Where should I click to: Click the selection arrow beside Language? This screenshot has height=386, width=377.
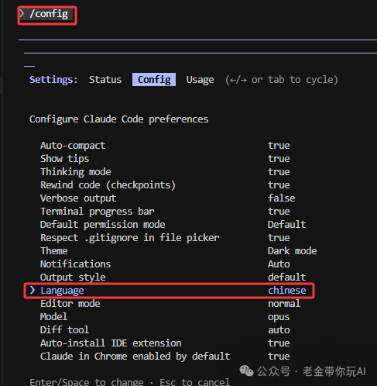point(33,290)
